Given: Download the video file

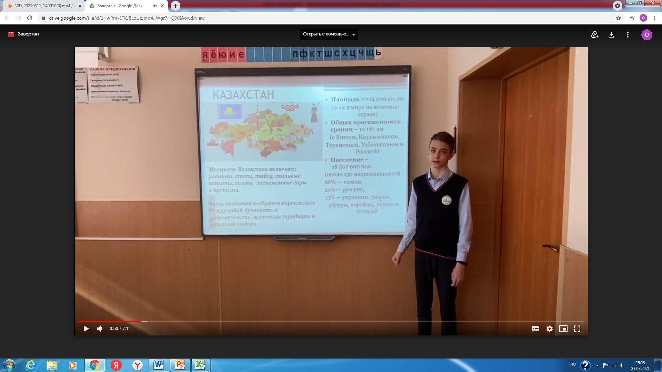Looking at the screenshot, I should pyautogui.click(x=611, y=35).
